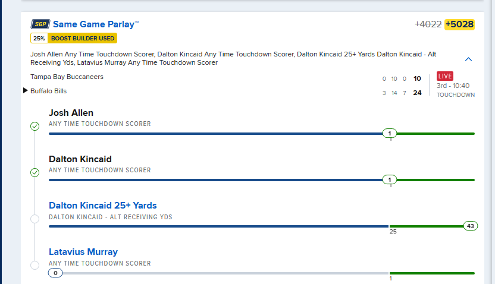Collapse the parlay details with the chevron
This screenshot has width=495, height=284.
468,59
